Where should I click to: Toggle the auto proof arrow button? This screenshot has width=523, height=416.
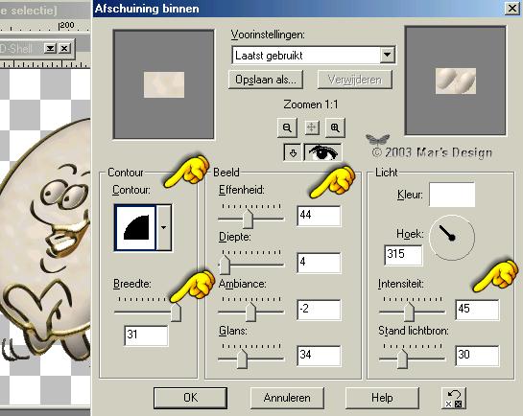(293, 152)
